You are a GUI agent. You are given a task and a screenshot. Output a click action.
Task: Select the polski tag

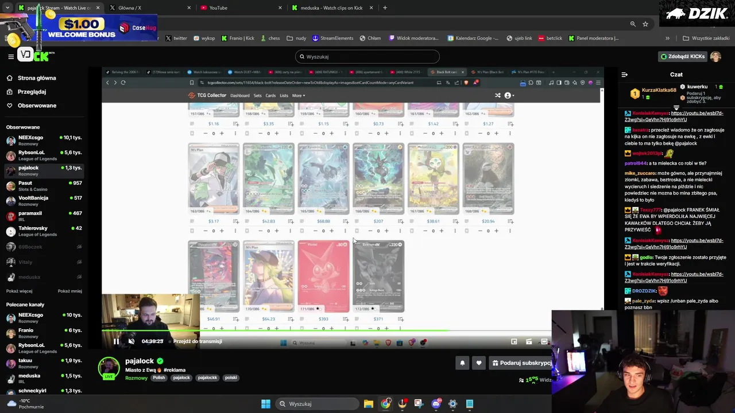(231, 377)
